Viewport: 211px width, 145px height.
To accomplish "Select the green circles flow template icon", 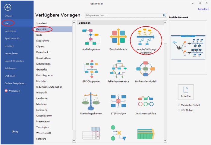I will (118, 133).
